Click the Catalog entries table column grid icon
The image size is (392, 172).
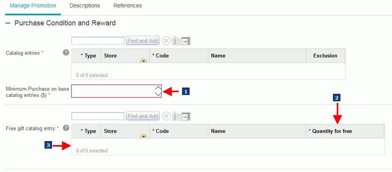tap(176, 41)
